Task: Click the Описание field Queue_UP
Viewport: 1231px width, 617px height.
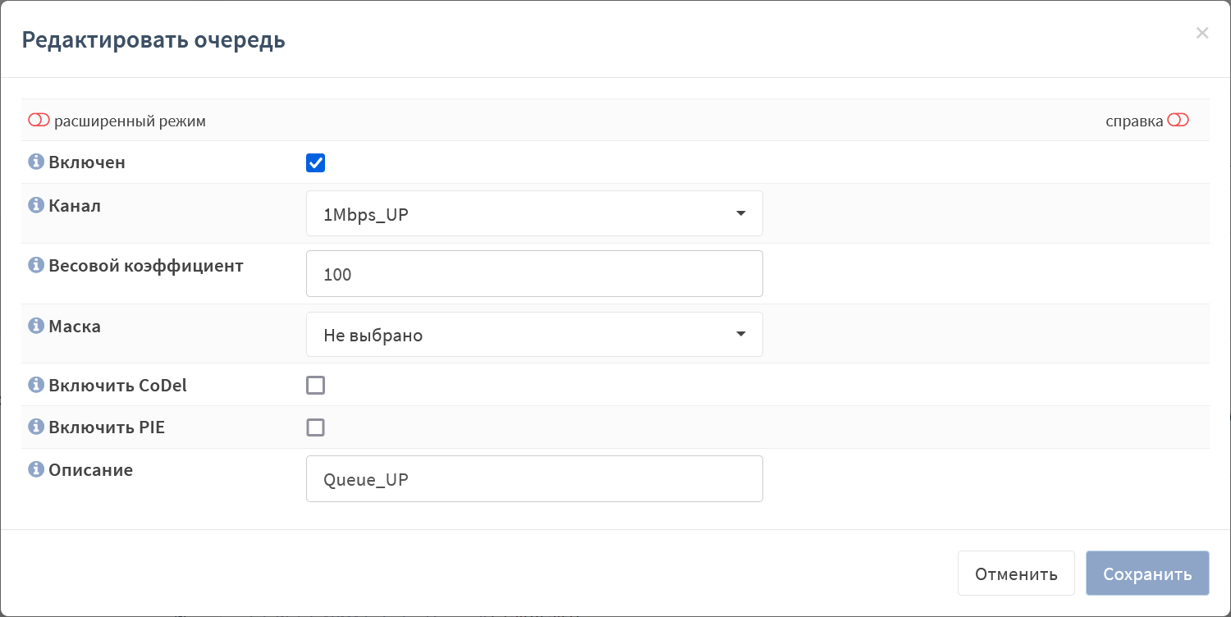Action: (534, 478)
